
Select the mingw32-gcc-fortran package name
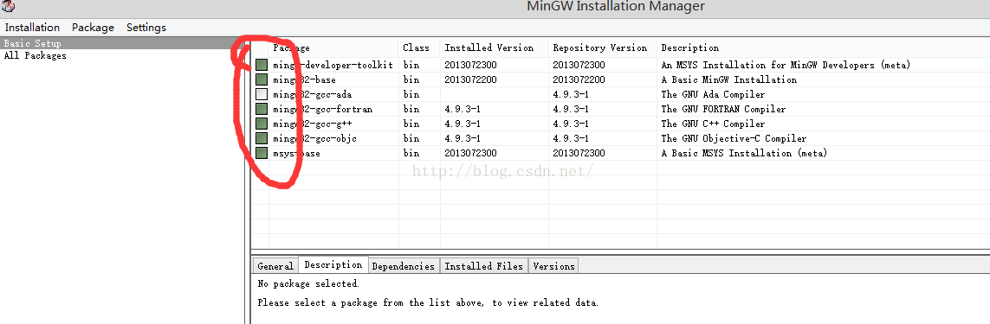pos(322,109)
